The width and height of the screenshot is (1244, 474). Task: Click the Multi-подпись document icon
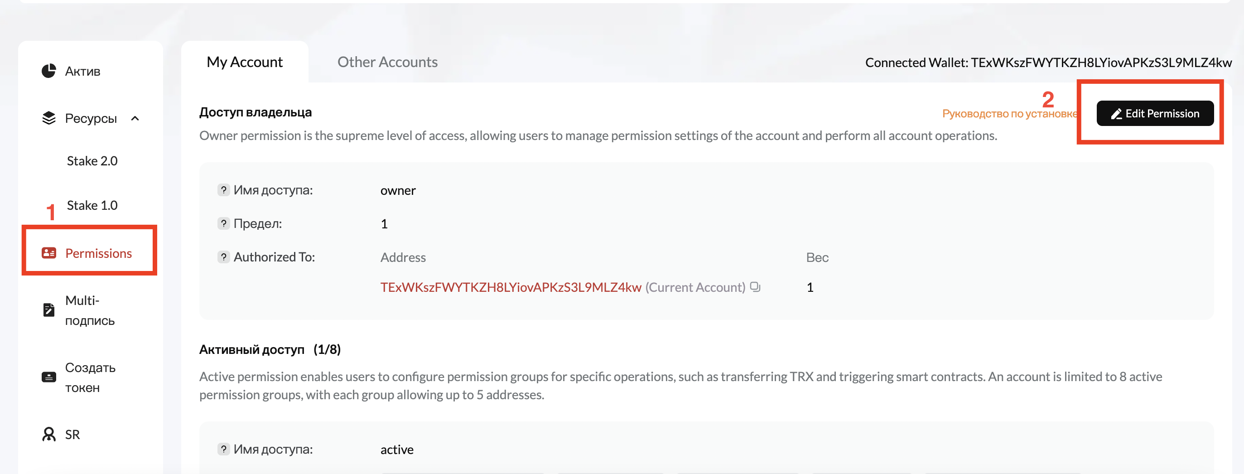pyautogui.click(x=49, y=310)
